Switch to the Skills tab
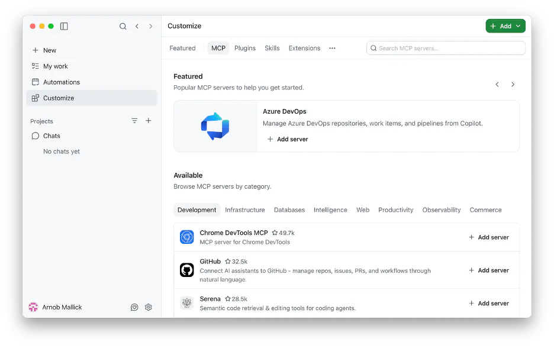 click(272, 48)
